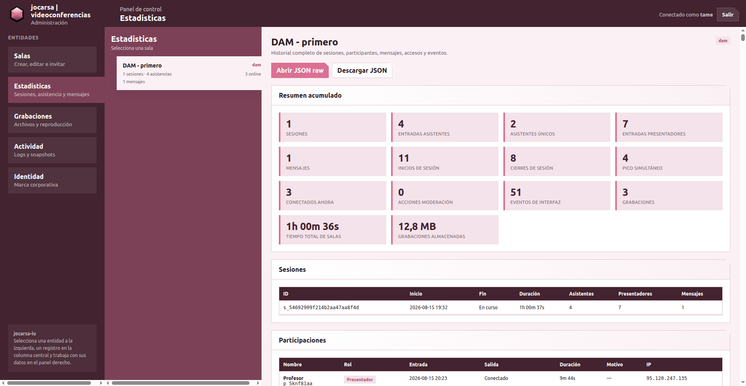Click the Entradas Asistentes stat card

[445, 127]
